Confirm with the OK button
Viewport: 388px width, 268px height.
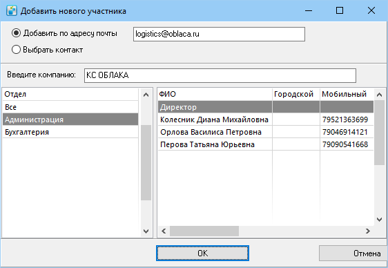203,253
